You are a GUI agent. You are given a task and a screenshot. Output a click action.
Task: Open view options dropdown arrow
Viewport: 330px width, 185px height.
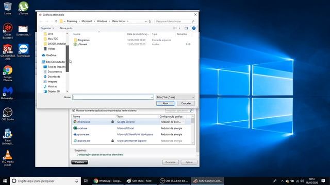point(179,28)
